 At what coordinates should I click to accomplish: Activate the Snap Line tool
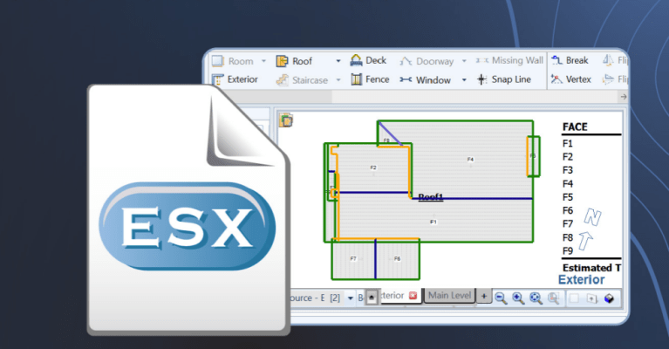click(504, 79)
